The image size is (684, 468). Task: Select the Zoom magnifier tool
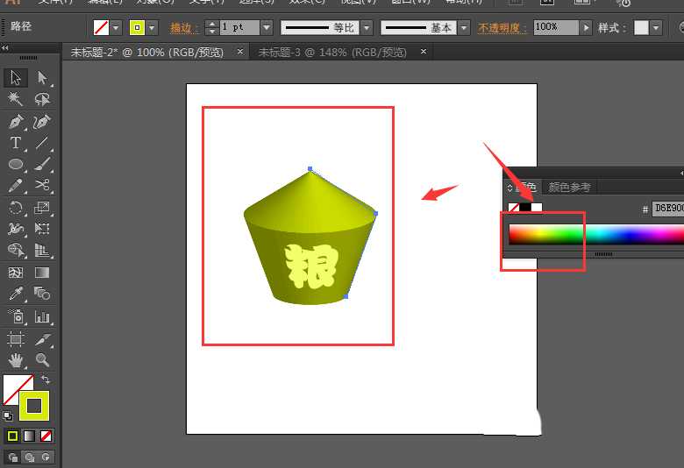(x=42, y=360)
